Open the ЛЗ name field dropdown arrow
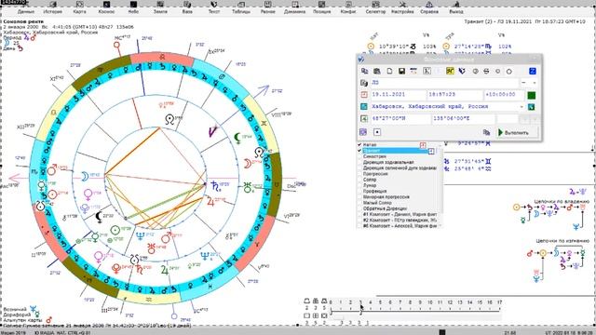The width and height of the screenshot is (596, 335). (x=535, y=83)
